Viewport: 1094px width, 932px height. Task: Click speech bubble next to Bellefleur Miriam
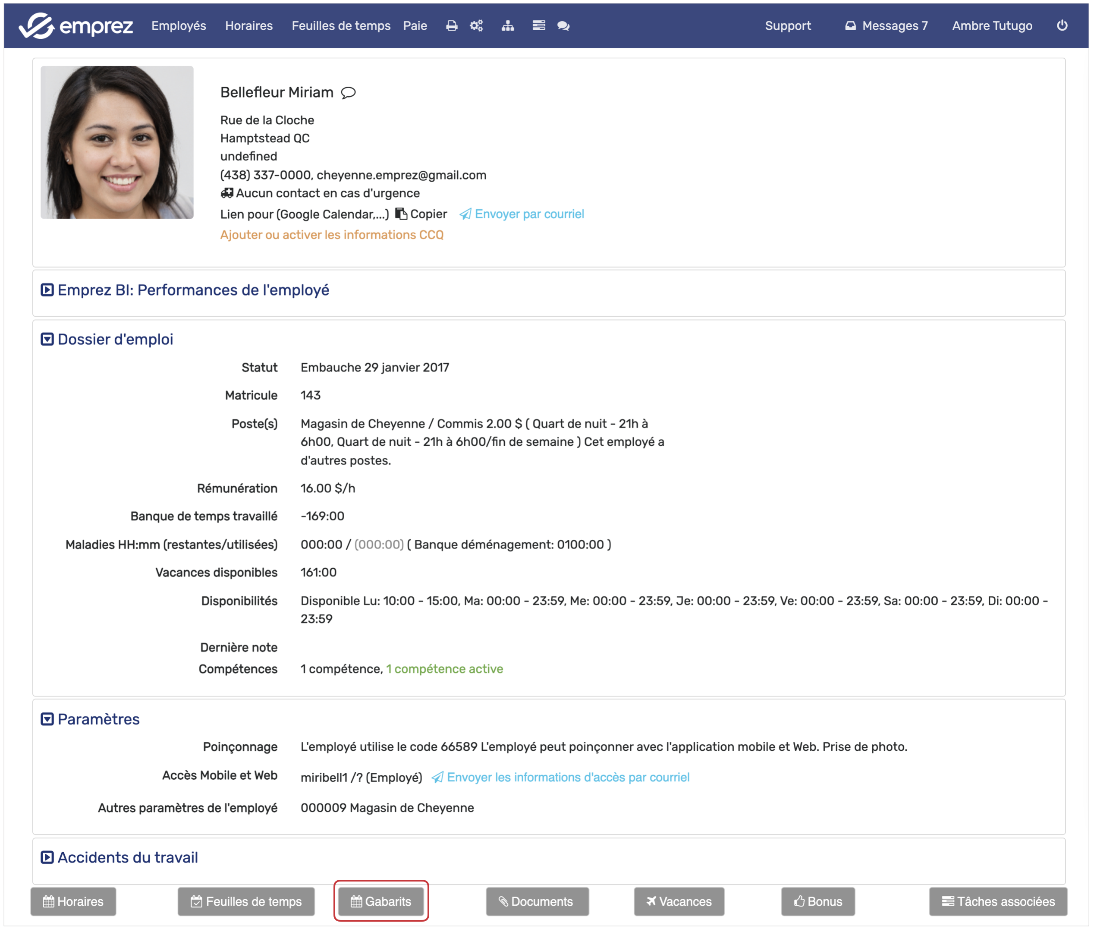click(349, 93)
